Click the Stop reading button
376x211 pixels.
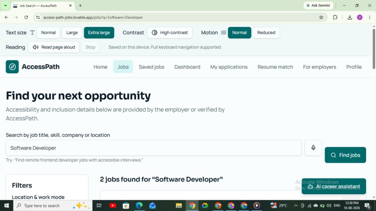(x=91, y=47)
